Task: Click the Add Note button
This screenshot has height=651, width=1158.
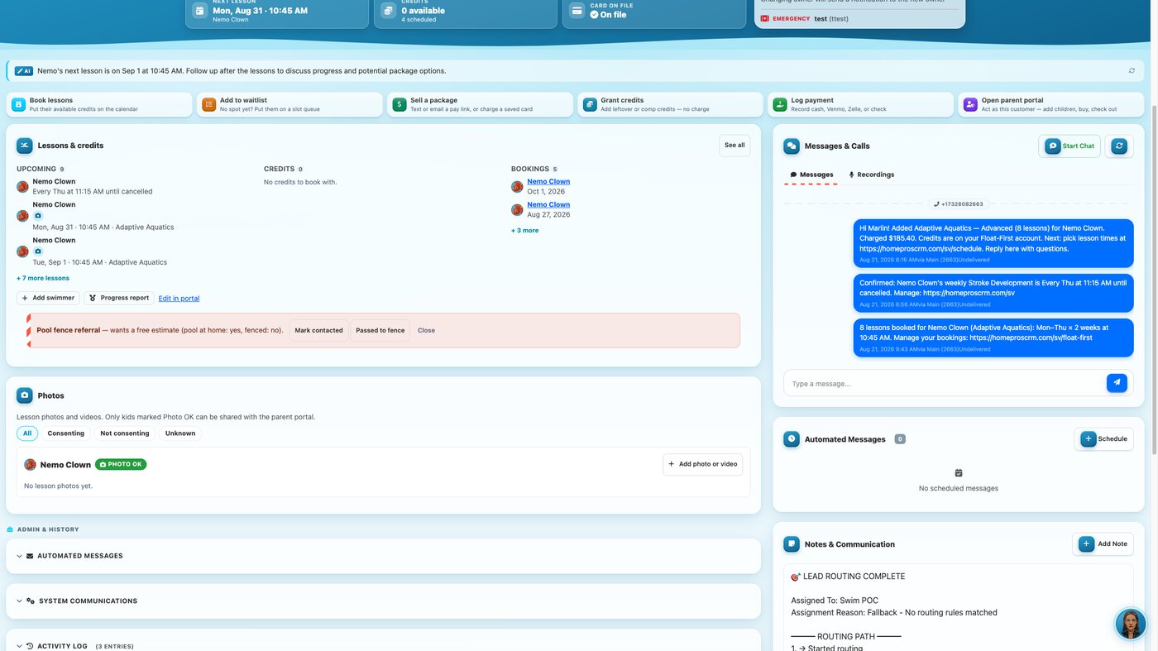Action: point(1103,544)
